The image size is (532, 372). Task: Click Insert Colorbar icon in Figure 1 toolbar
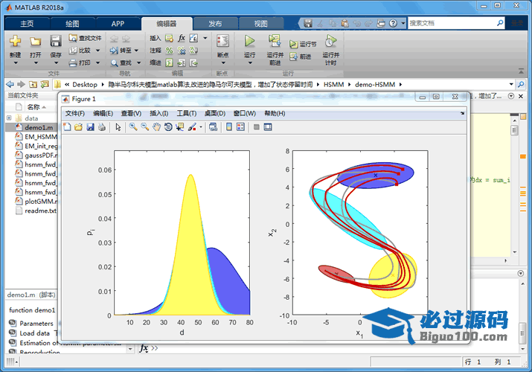point(229,126)
